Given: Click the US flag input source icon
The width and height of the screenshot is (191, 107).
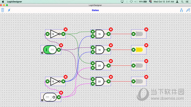Looking at the screenshot, I should [x=150, y=2].
